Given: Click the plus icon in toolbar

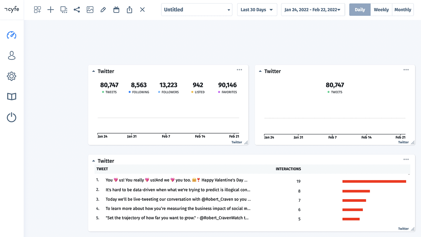Looking at the screenshot, I should point(51,10).
